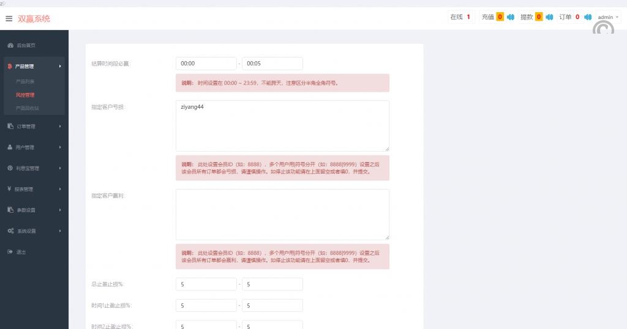
Task: Click the empty 指定客户赢利 textarea
Action: click(282, 214)
